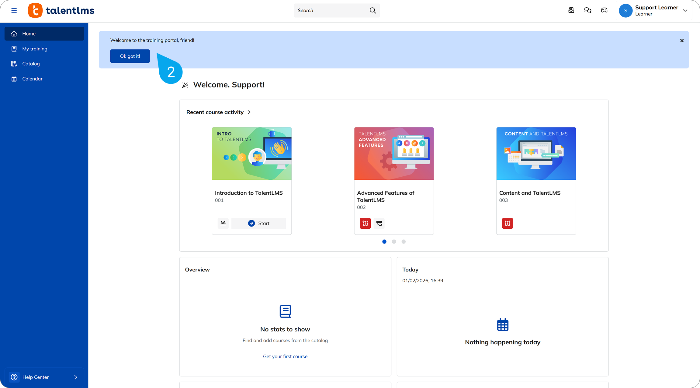
Task: Click the search magnifier icon
Action: pyautogui.click(x=373, y=10)
